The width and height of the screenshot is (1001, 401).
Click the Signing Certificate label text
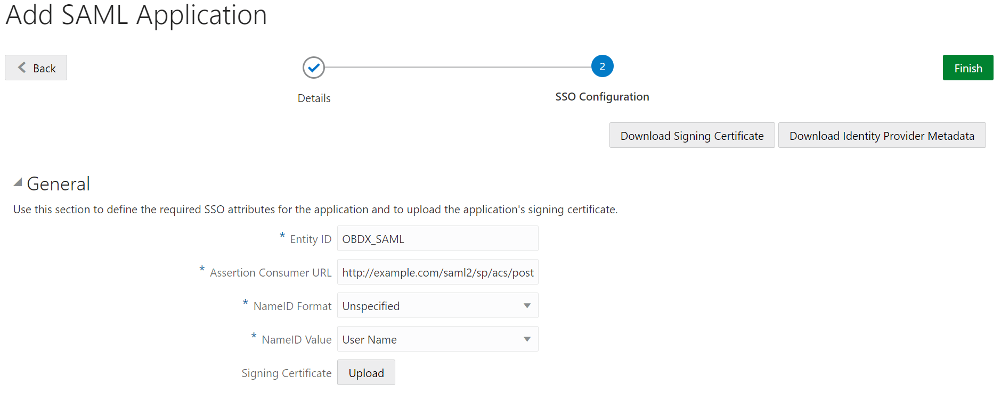(286, 373)
